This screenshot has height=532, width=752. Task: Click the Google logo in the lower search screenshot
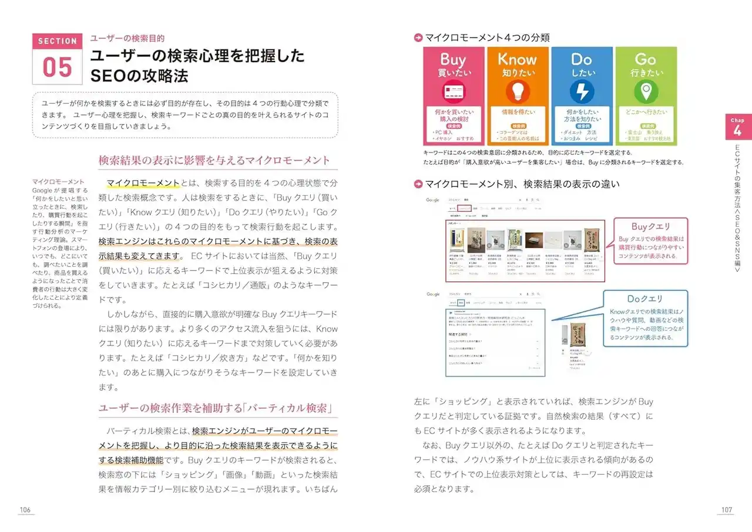[x=433, y=294]
